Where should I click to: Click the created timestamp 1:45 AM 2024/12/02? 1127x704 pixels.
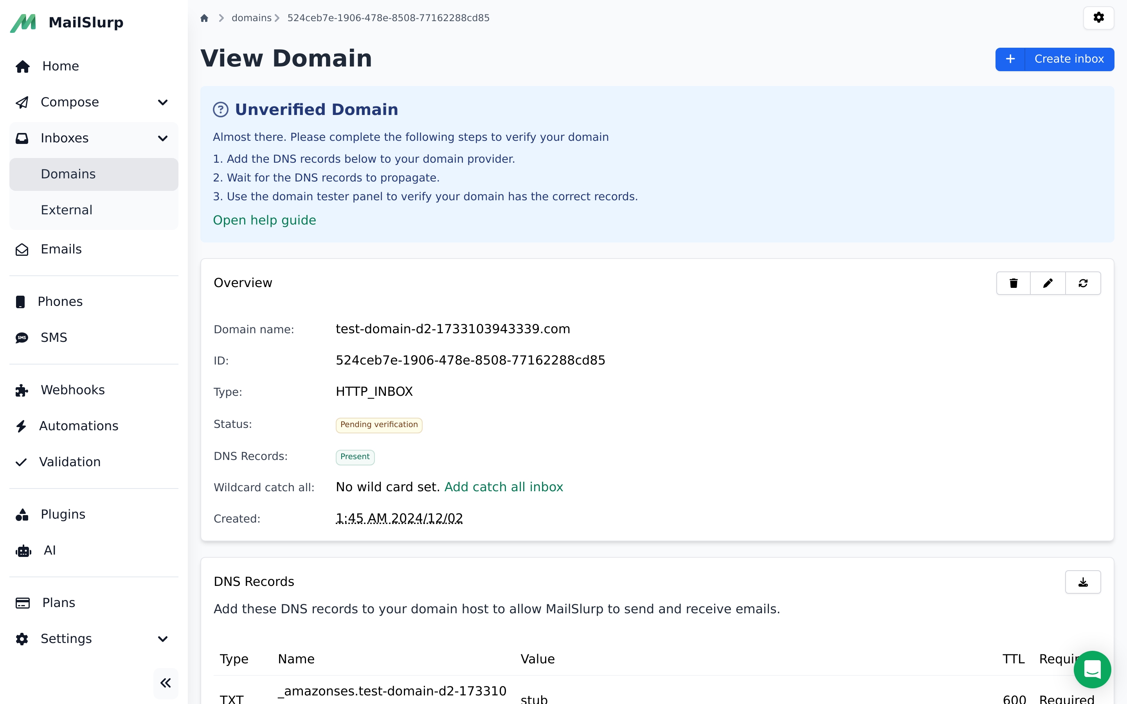[x=399, y=518]
